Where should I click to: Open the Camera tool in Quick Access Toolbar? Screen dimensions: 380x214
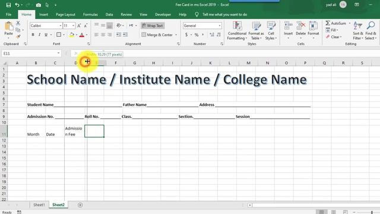click(38, 5)
